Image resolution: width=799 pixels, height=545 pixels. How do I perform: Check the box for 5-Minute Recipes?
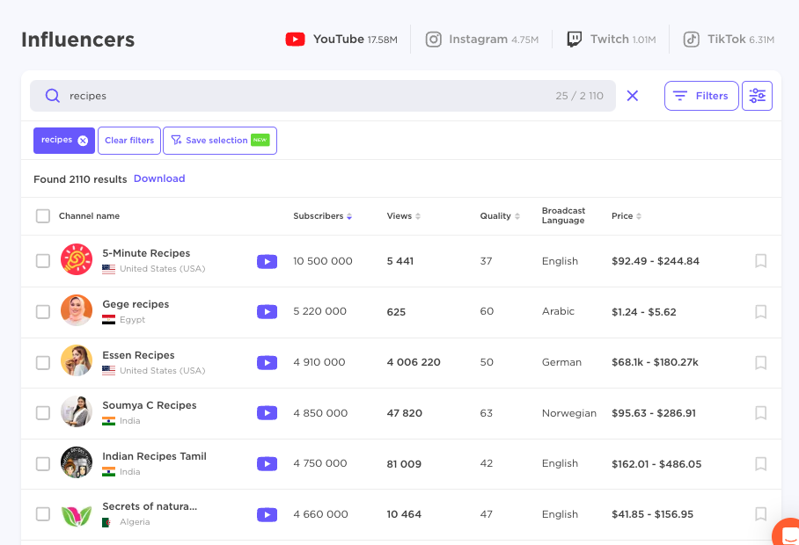(43, 261)
